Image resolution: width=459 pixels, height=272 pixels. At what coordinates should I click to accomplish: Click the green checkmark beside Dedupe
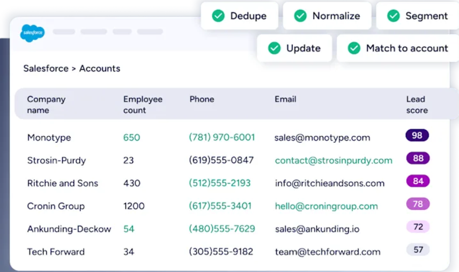click(x=218, y=16)
